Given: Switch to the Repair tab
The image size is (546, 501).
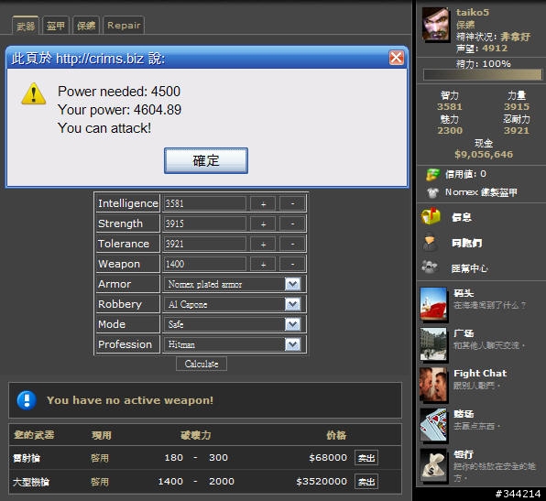Looking at the screenshot, I should pos(124,26).
